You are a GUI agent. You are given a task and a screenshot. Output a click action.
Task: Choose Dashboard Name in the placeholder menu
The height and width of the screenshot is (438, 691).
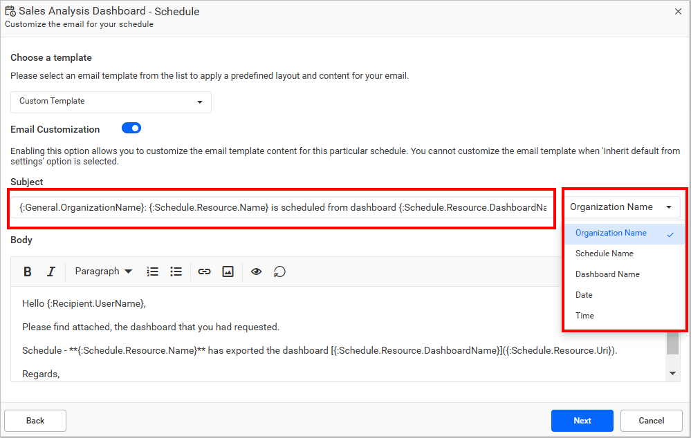(608, 274)
